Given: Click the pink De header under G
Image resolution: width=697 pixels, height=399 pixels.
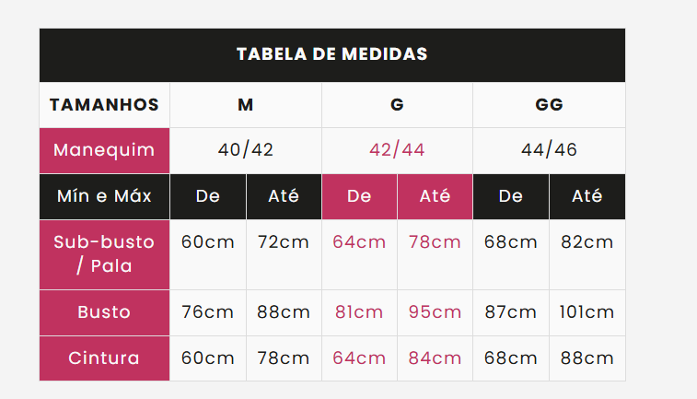Looking at the screenshot, I should pos(359,196).
